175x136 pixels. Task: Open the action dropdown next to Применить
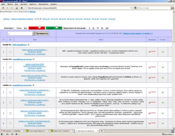click(33, 33)
